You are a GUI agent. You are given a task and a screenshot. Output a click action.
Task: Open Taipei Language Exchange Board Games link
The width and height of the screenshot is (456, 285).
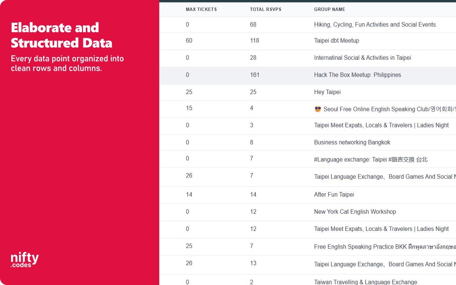click(x=385, y=176)
